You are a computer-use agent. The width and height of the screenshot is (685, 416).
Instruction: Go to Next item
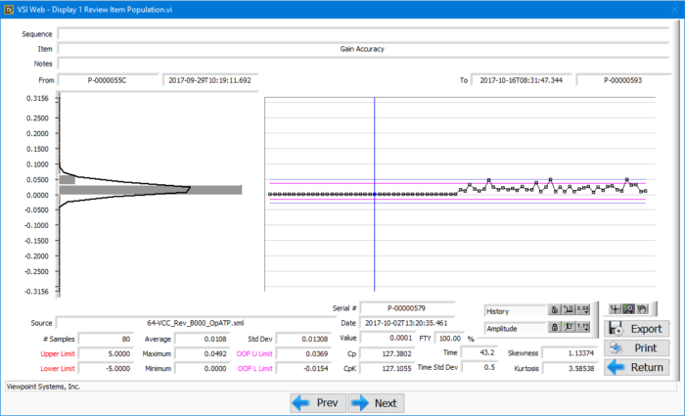pos(376,403)
